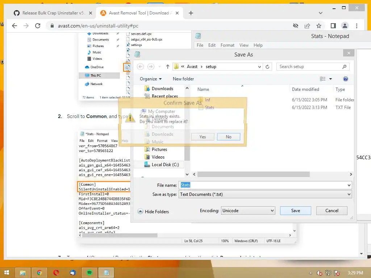
Task: Click the address bar lock icon
Action: (52, 26)
